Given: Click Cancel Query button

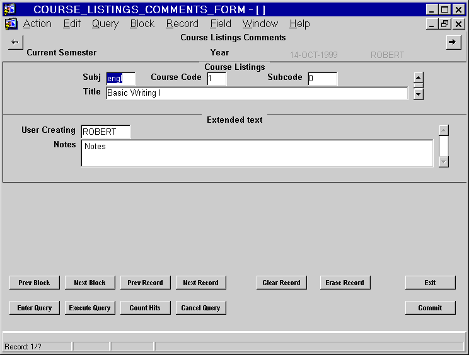Looking at the screenshot, I should [x=200, y=308].
